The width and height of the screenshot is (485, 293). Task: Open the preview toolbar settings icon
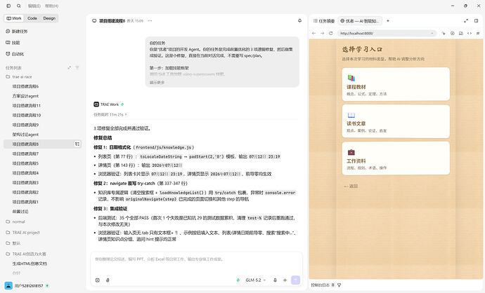pyautogui.click(x=478, y=33)
